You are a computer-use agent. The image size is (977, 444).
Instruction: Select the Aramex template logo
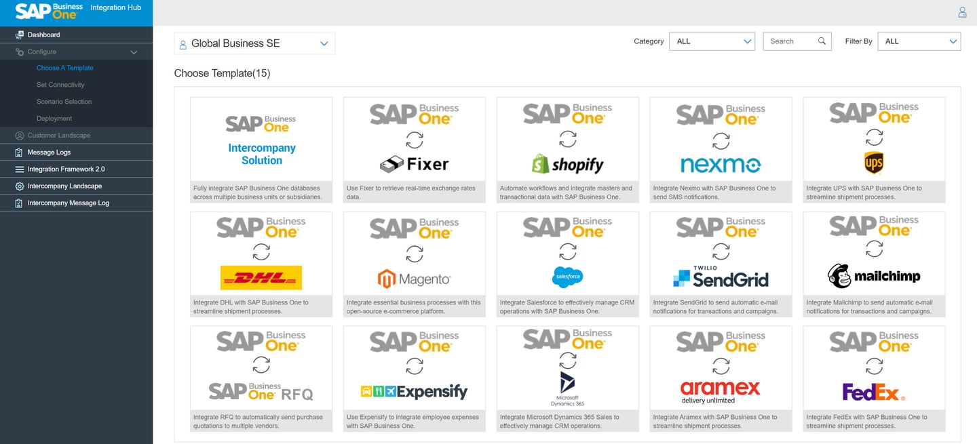(x=721, y=392)
